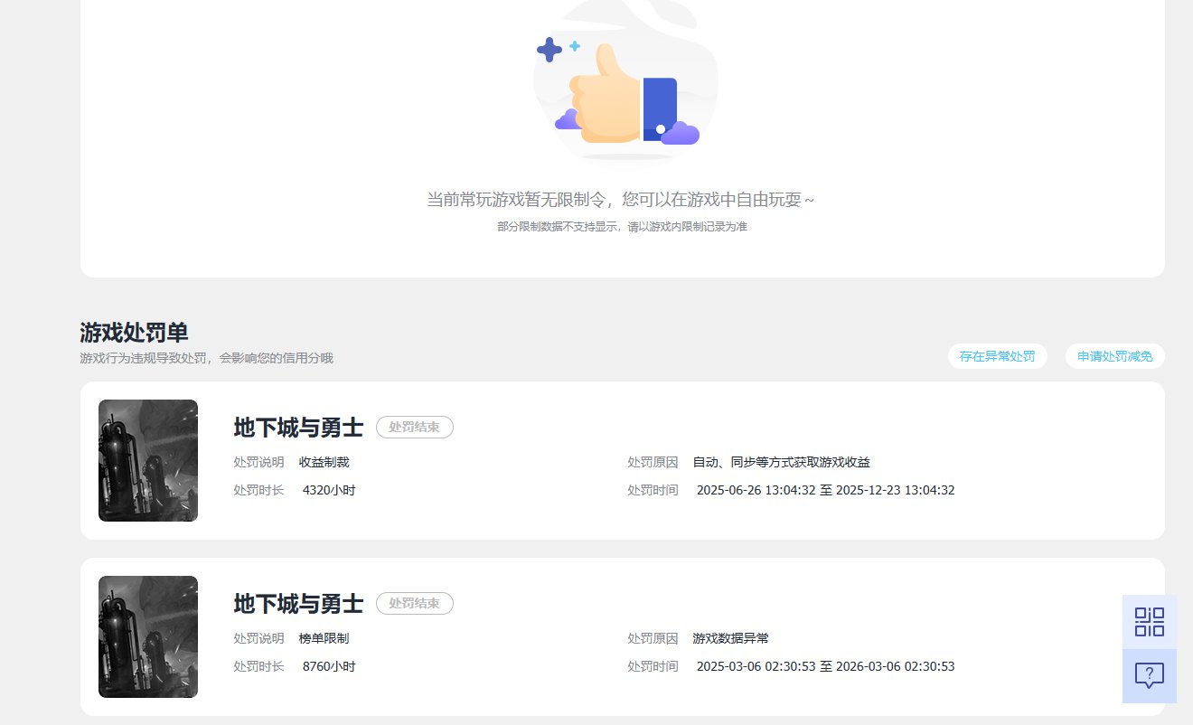Click the 游戏处罚单 section heading
This screenshot has width=1193, height=725.
pos(134,332)
